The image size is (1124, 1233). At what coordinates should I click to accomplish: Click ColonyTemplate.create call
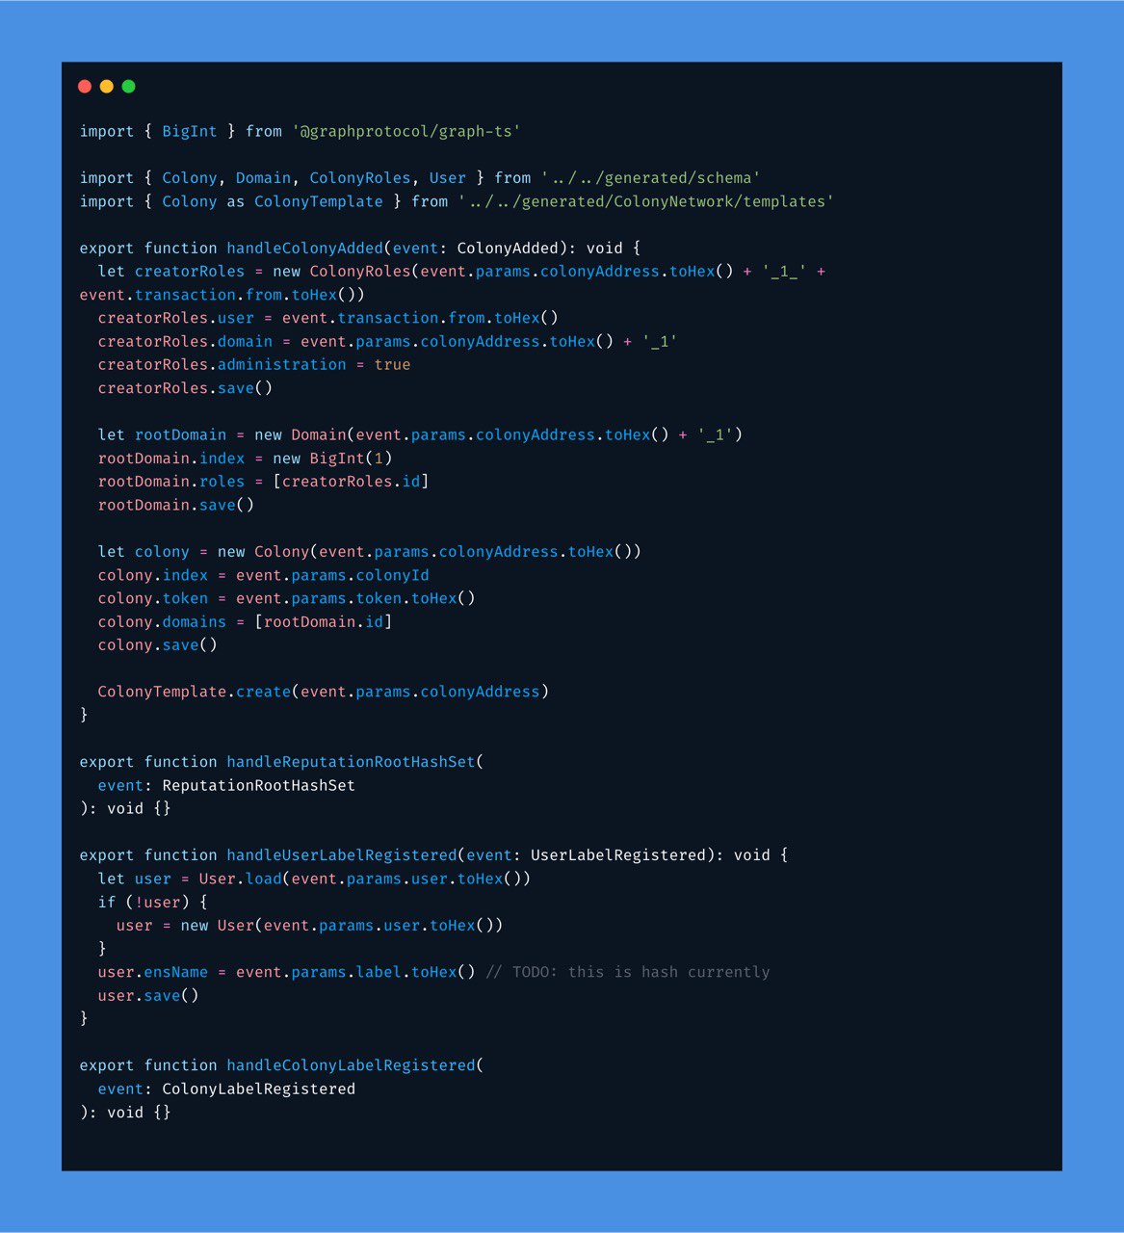coord(323,692)
